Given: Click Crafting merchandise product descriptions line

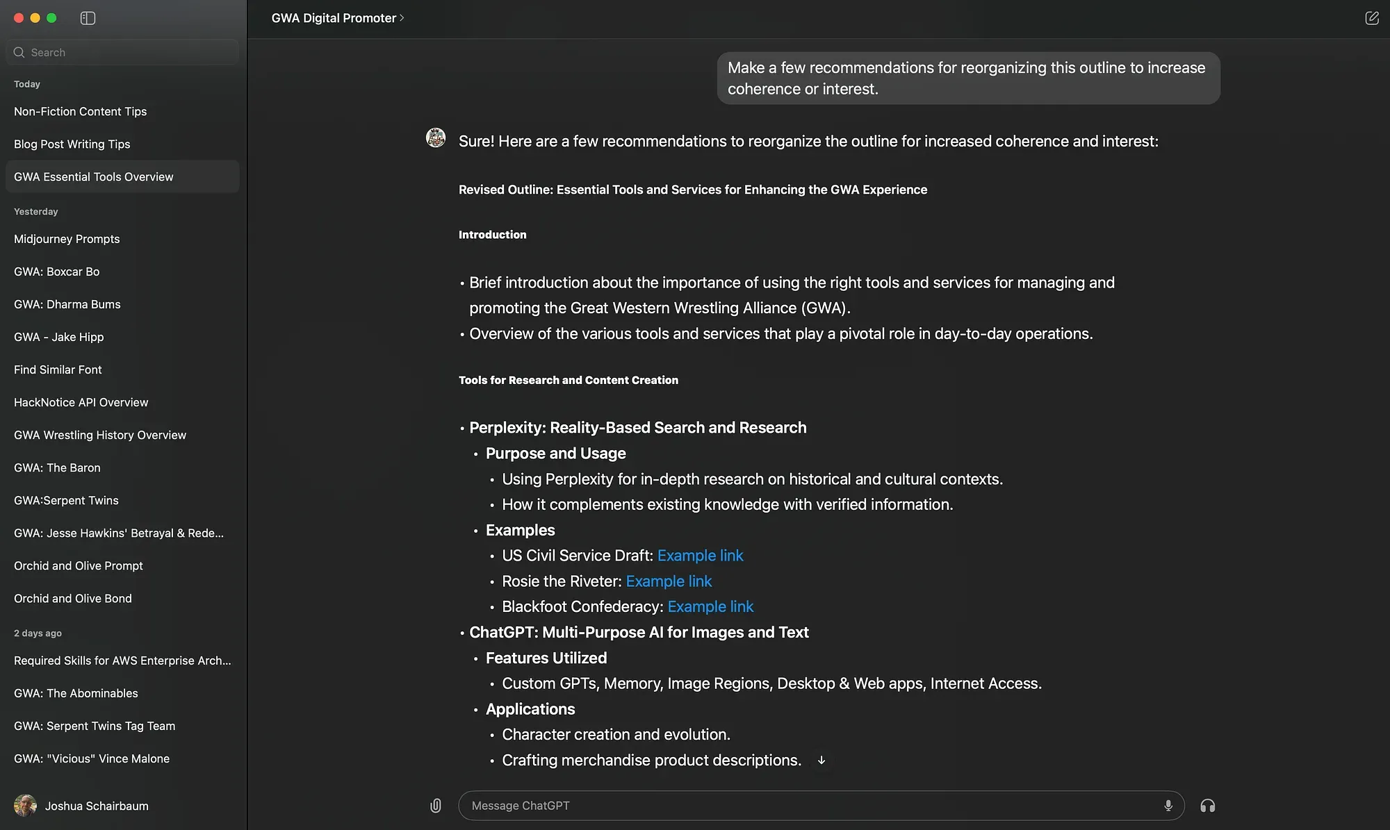Looking at the screenshot, I should 651,761.
